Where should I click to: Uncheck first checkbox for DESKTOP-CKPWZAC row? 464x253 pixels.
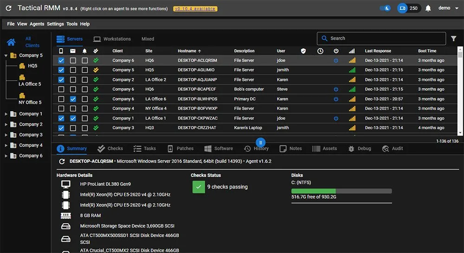(x=61, y=118)
